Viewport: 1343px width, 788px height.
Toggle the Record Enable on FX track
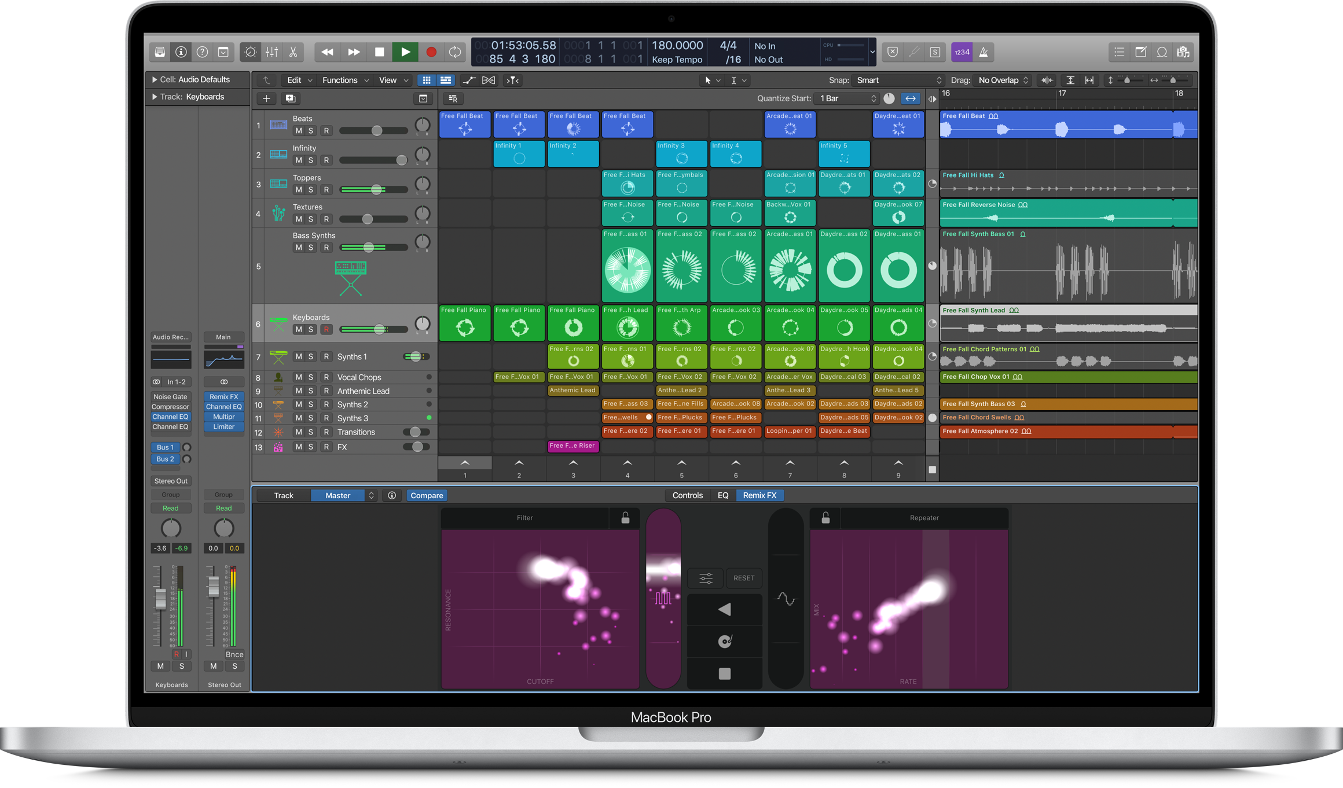point(325,447)
